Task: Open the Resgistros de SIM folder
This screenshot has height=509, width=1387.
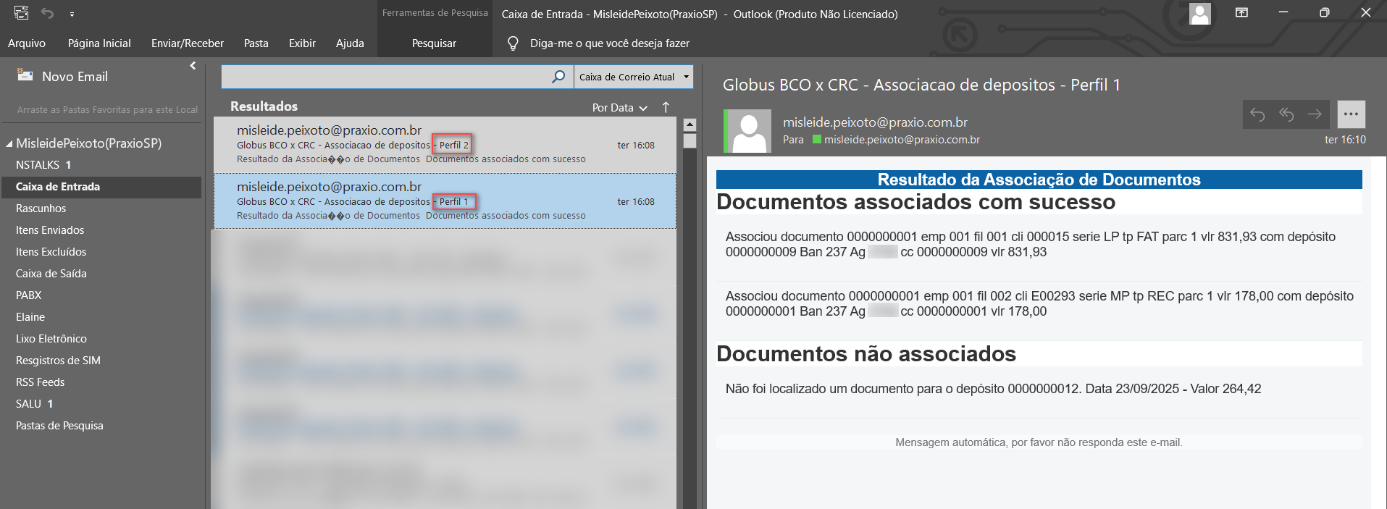Action: (101, 361)
